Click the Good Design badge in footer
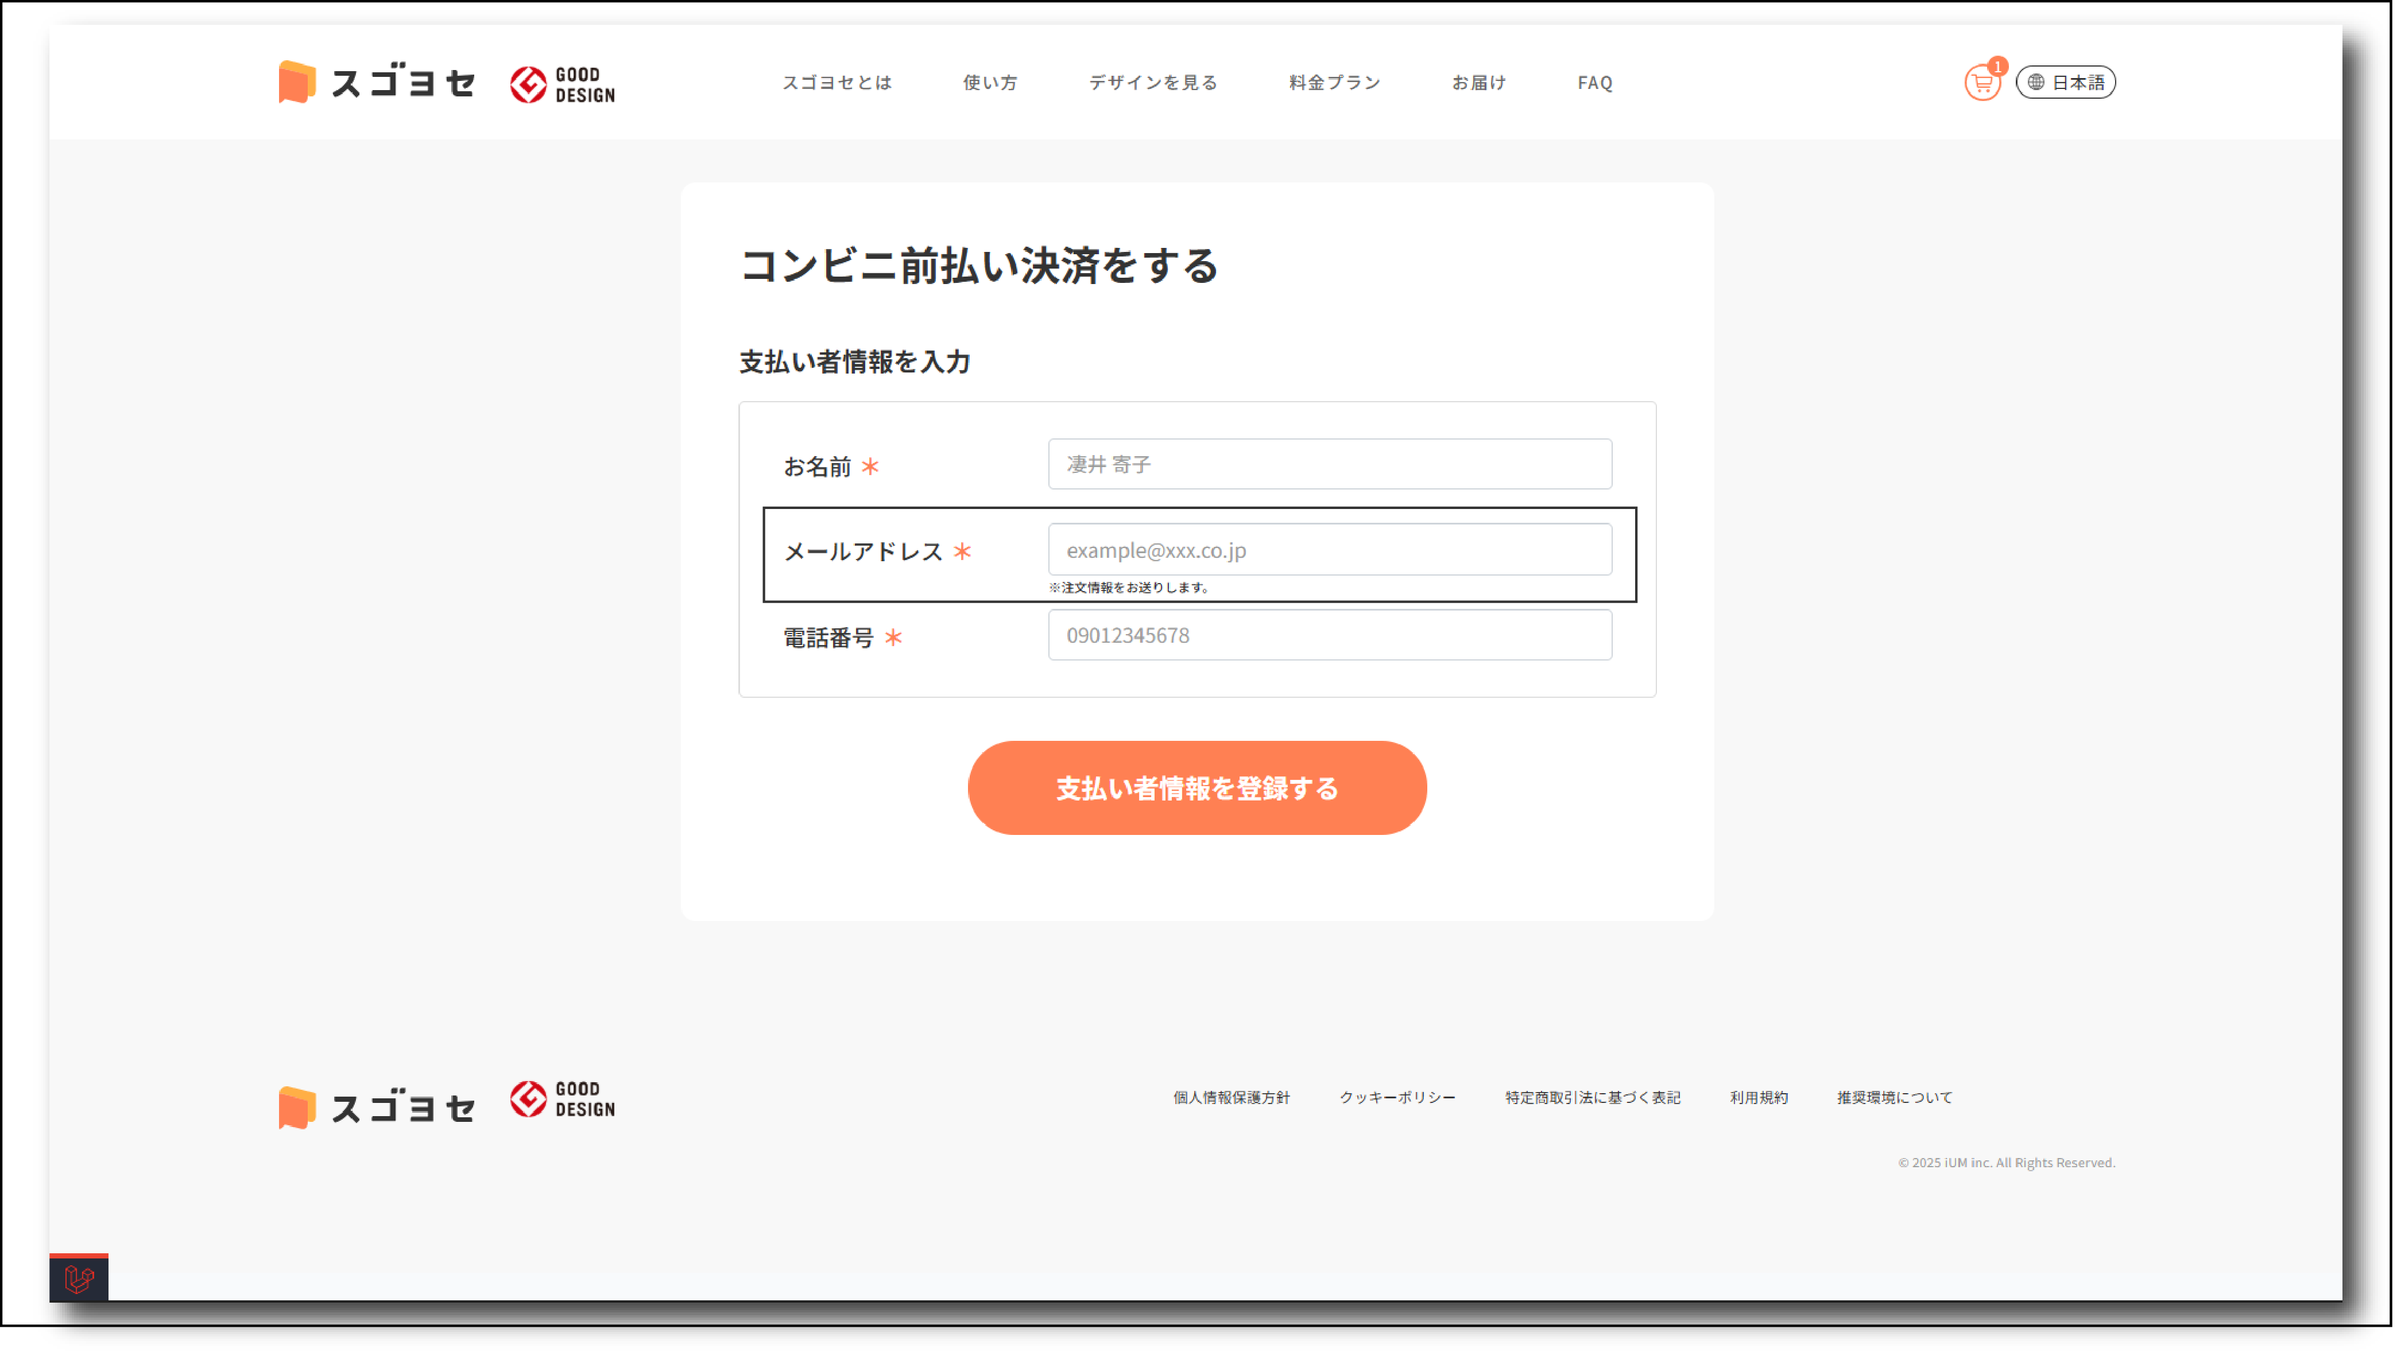The image size is (2397, 1356). pos(563,1099)
